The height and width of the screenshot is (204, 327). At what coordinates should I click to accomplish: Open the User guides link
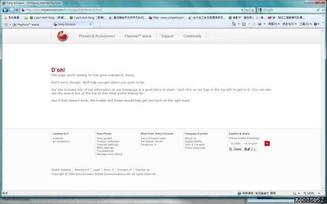click(x=104, y=138)
